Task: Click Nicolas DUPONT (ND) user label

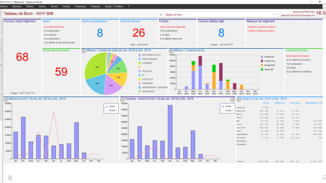Action: click(304, 12)
